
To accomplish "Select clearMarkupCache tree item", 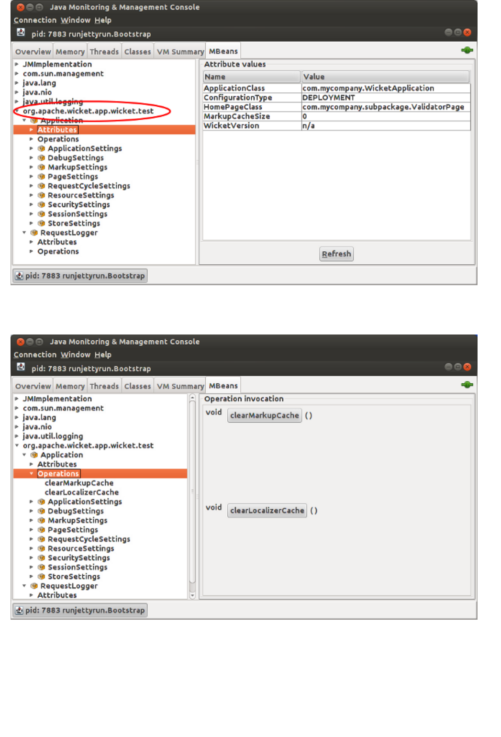I will (x=79, y=483).
